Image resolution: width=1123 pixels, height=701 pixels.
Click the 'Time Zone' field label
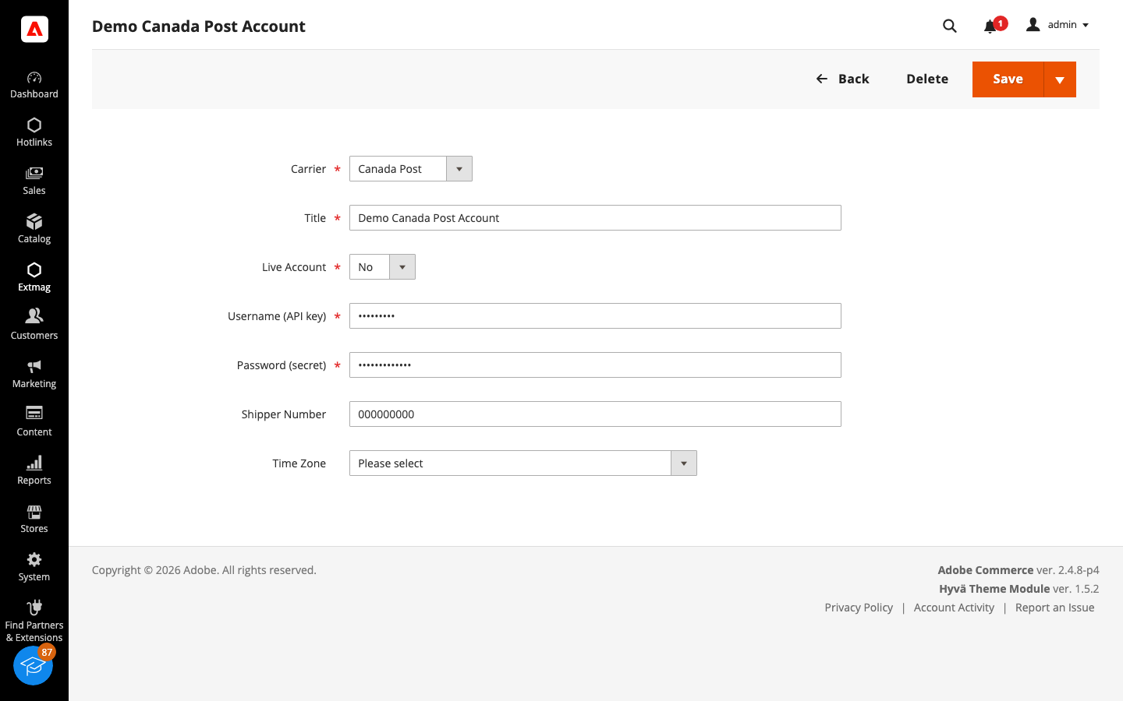tap(299, 463)
